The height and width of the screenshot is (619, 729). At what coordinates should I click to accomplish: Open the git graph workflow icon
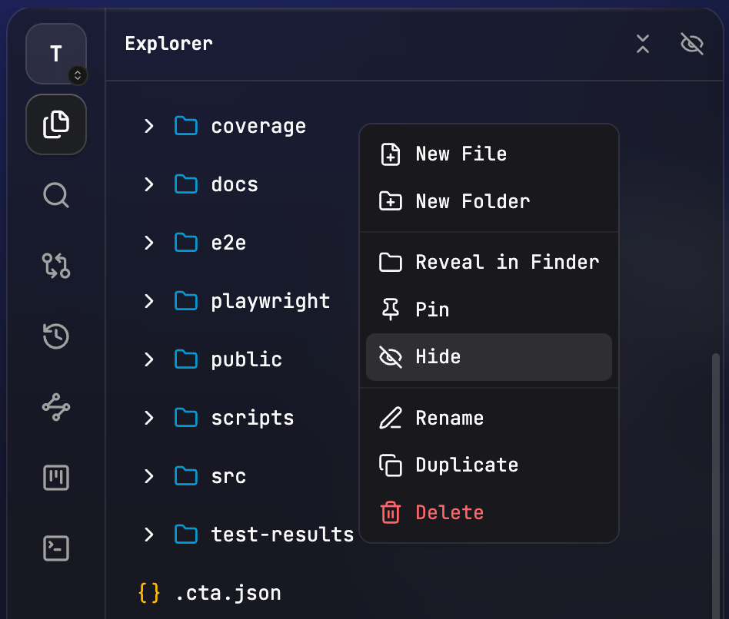[x=56, y=407]
